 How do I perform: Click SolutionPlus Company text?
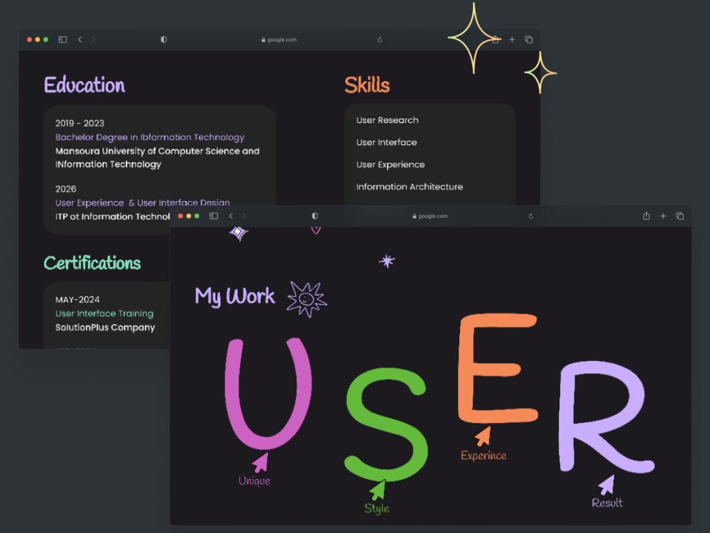tap(105, 328)
